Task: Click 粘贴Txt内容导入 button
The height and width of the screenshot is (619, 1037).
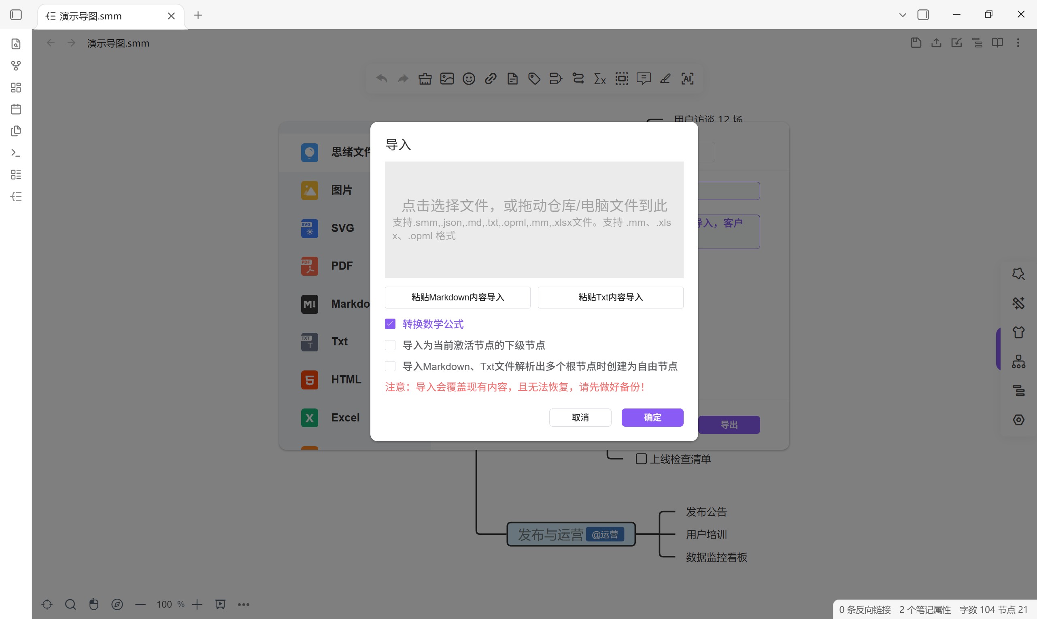Action: tap(610, 298)
